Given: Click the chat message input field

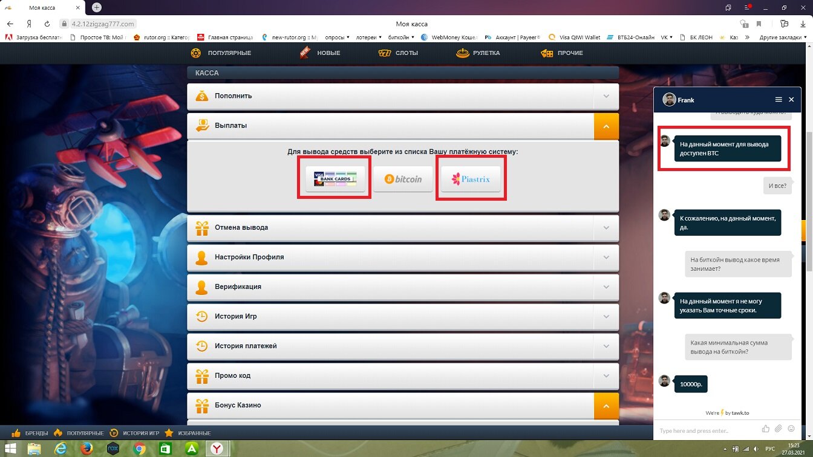Looking at the screenshot, I should click(707, 430).
